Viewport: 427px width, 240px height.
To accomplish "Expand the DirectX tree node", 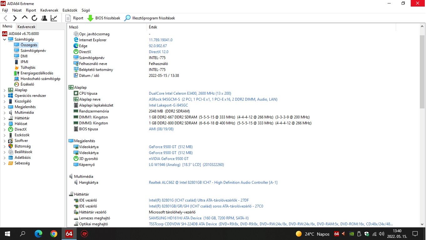I will 4,129.
